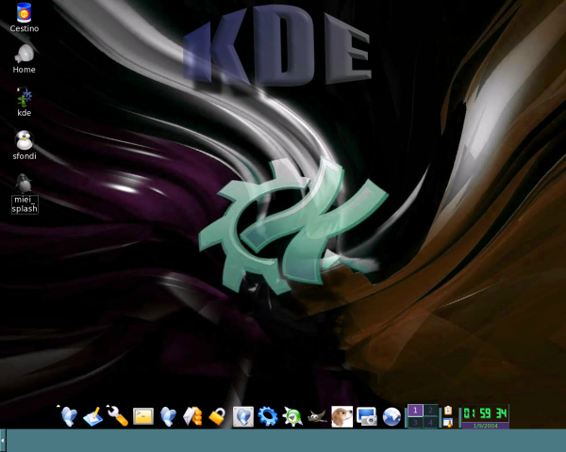
Task: Launch GIMP from the Wilber icon
Action: click(317, 416)
